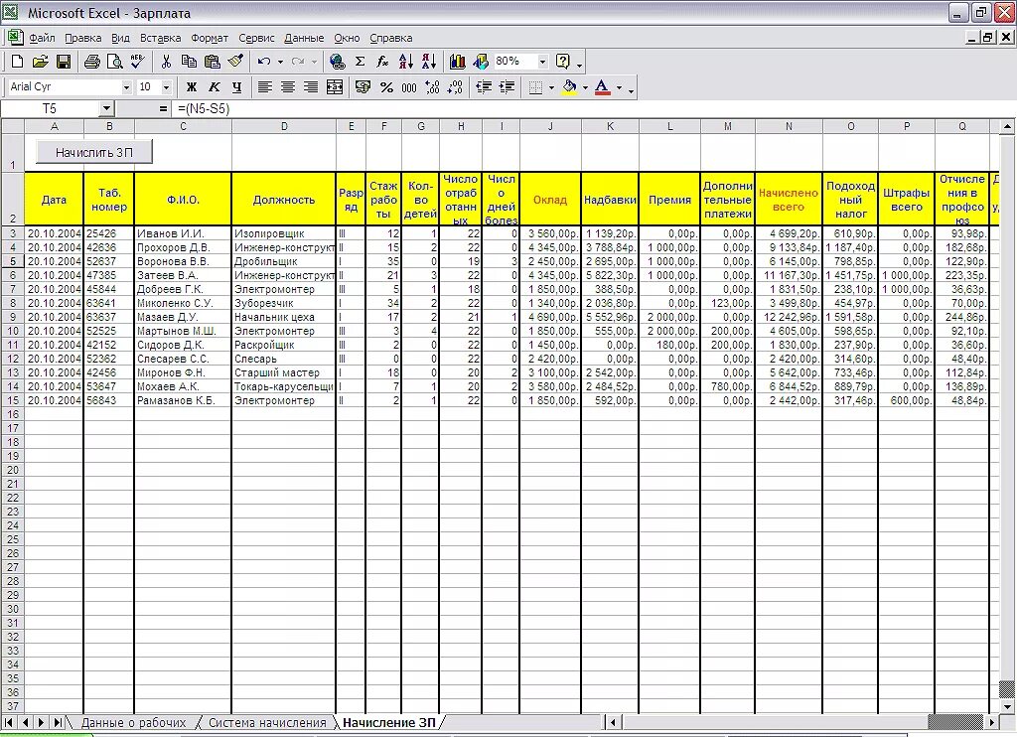Merge and center cells icon
Screen dimensions: 1017x737
[335, 87]
